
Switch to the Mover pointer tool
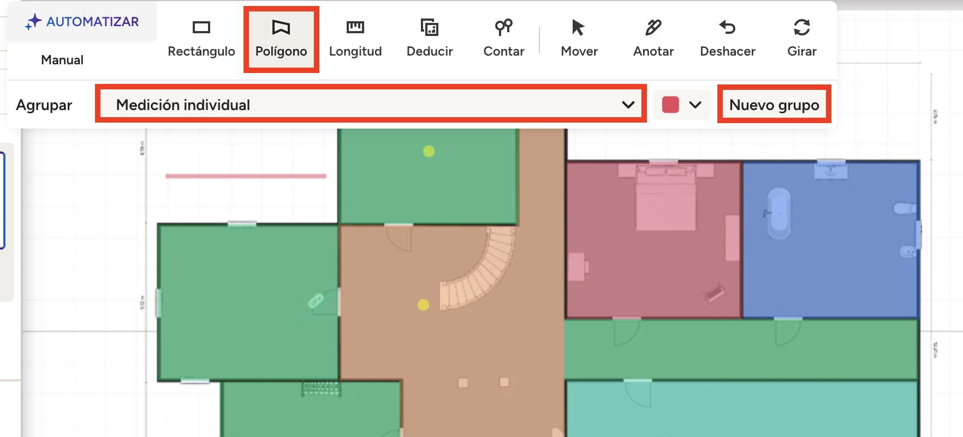pos(579,39)
